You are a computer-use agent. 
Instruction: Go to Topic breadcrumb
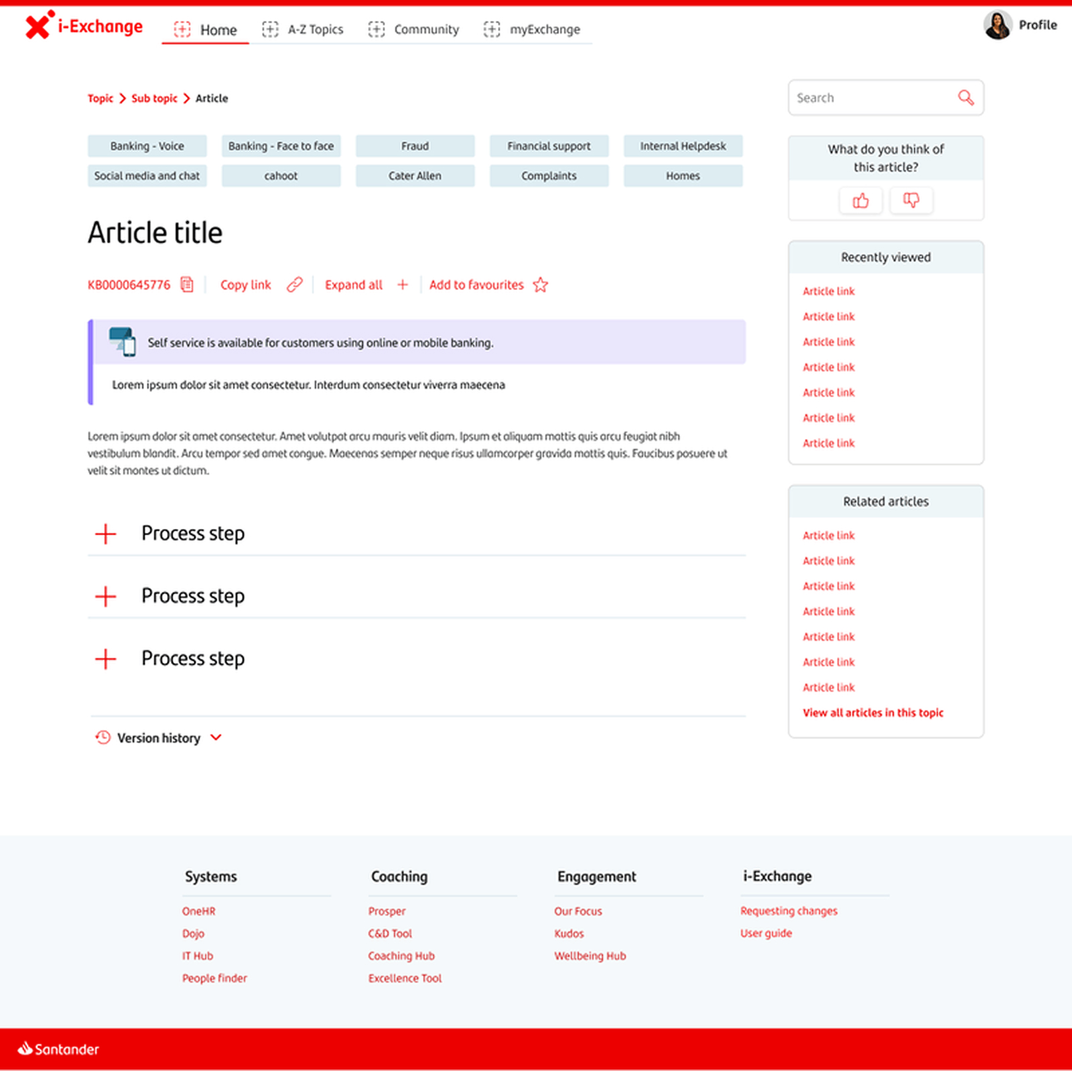point(100,99)
